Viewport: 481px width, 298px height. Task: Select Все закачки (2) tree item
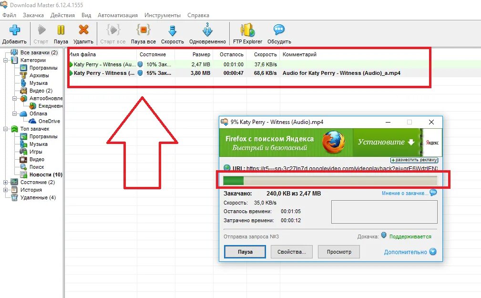[x=39, y=52]
